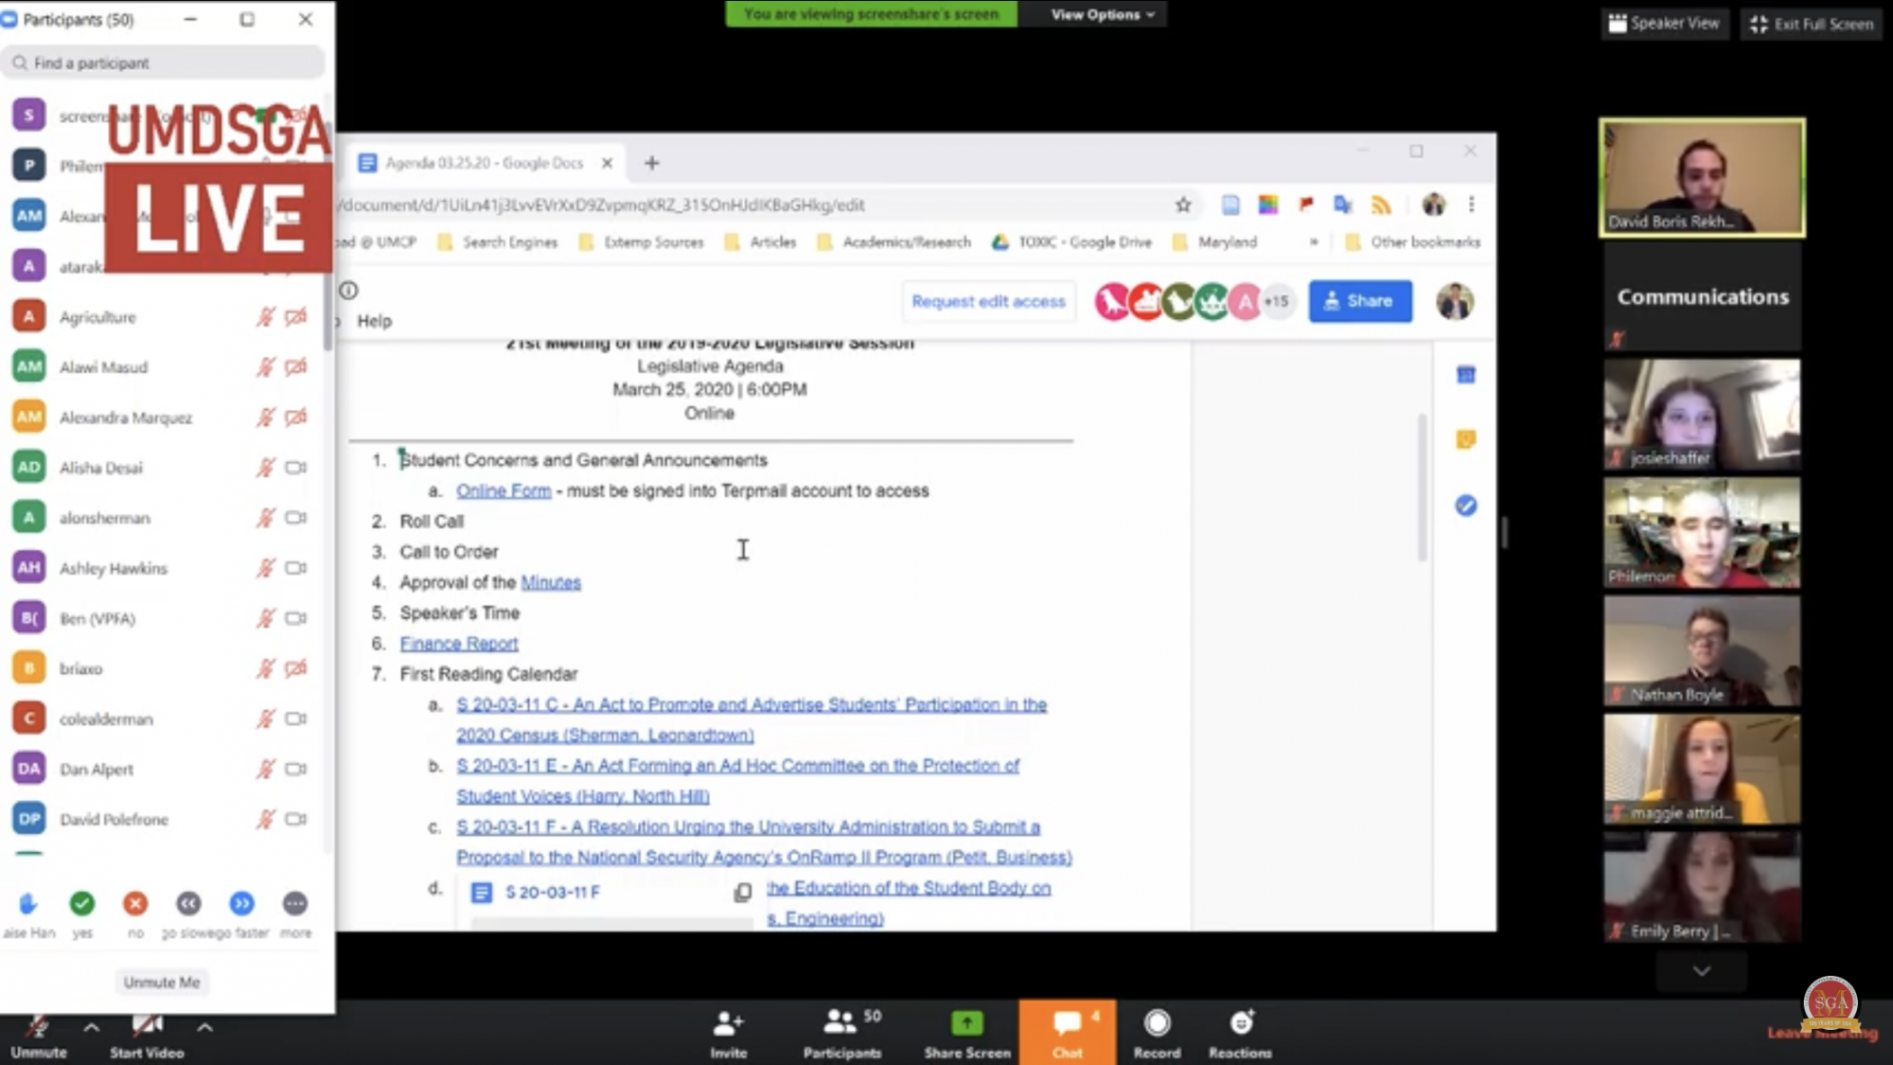This screenshot has width=1893, height=1065.
Task: Click the Invite icon in Zoom toolbar
Action: coord(728,1024)
